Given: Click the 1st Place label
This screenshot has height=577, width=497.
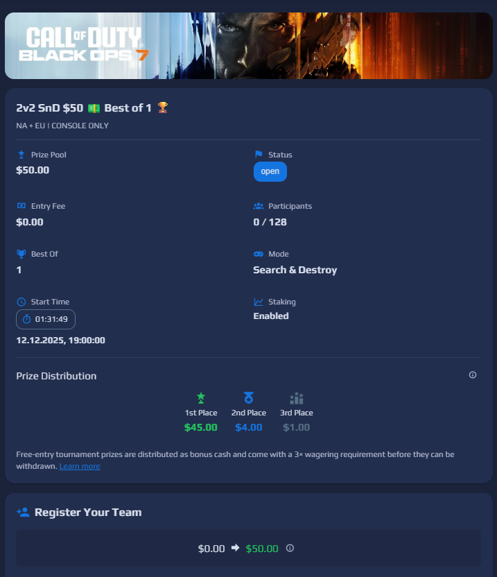Looking at the screenshot, I should click(x=201, y=413).
